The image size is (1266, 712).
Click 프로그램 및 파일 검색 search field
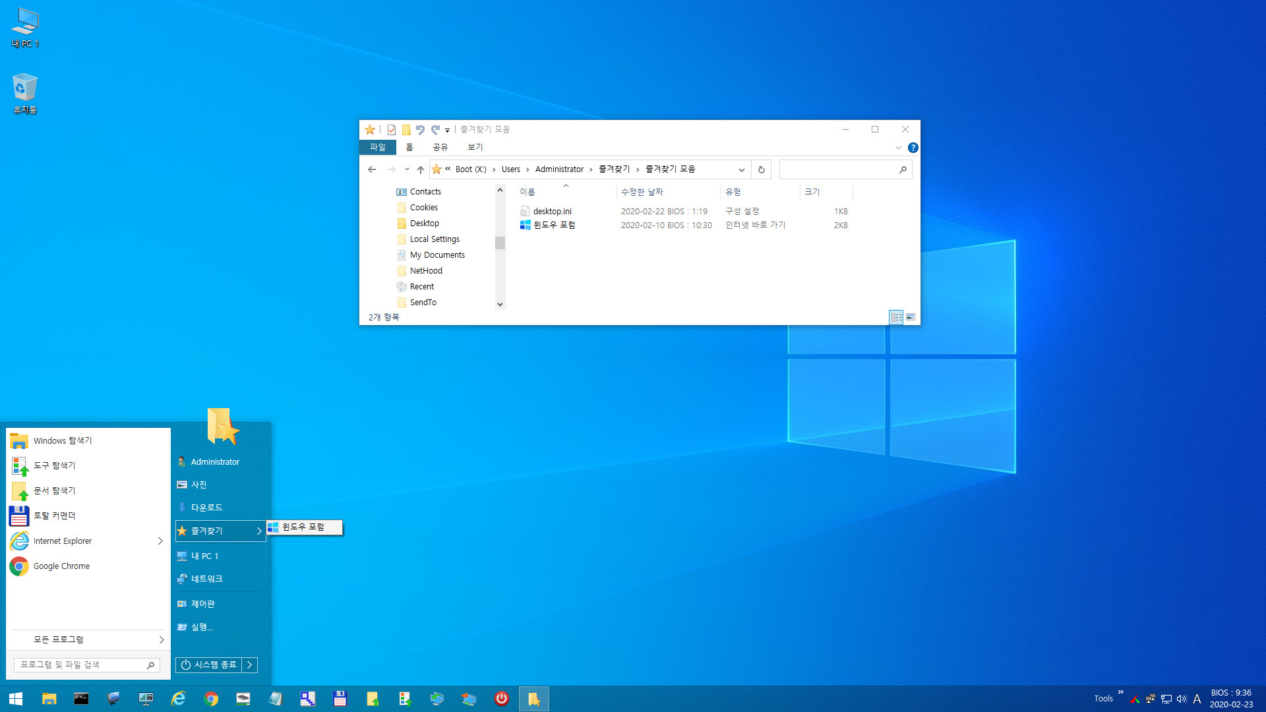[x=86, y=665]
